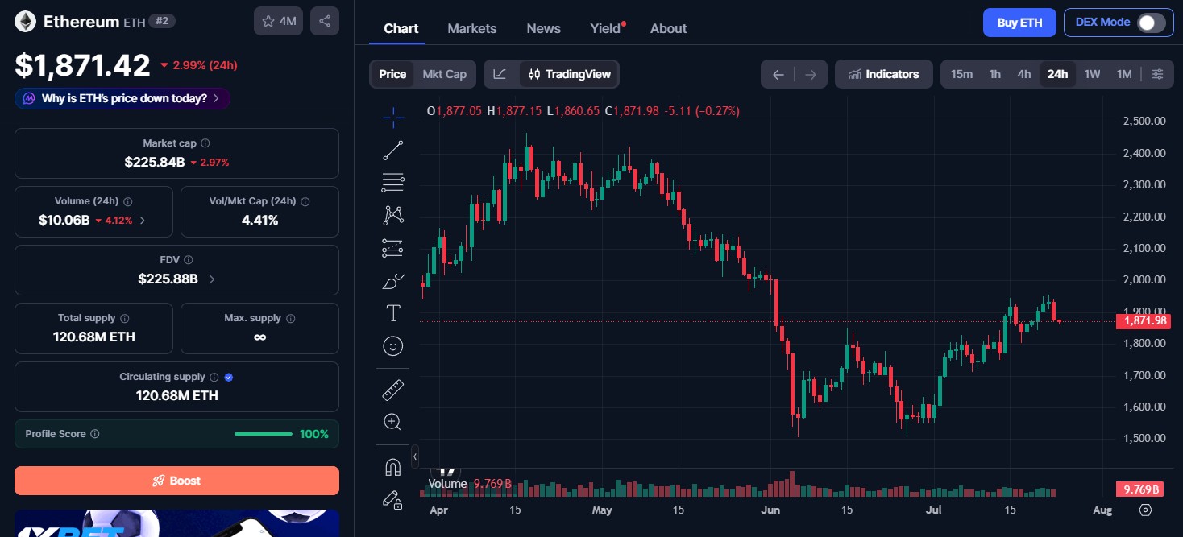Viewport: 1183px width, 537px height.
Task: Switch chart to Mkt Cap view
Action: tap(445, 74)
